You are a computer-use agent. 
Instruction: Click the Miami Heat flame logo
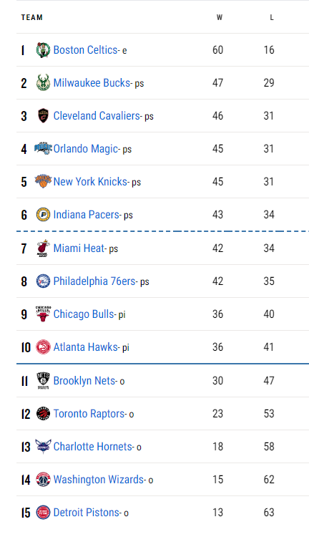click(43, 248)
